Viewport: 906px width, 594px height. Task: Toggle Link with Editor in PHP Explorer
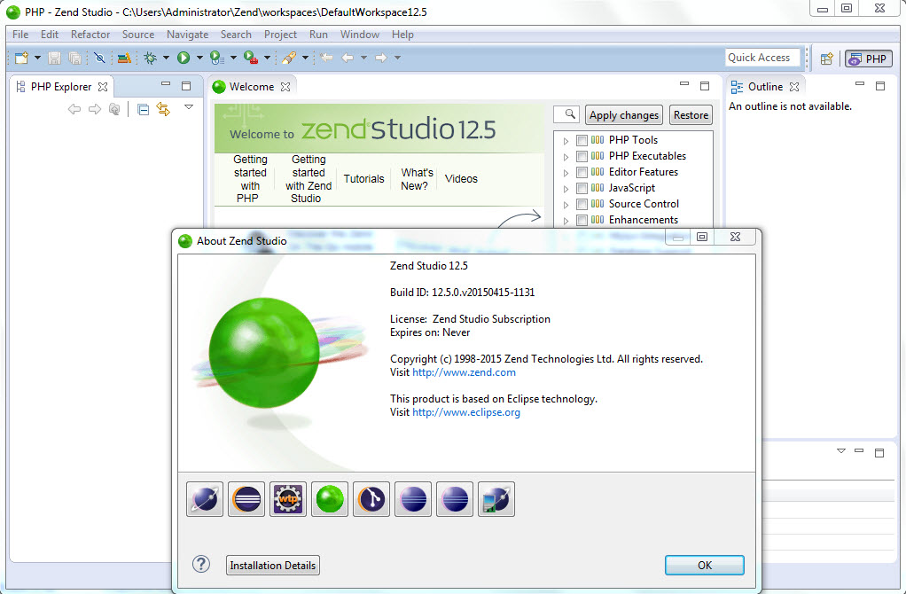pyautogui.click(x=163, y=109)
